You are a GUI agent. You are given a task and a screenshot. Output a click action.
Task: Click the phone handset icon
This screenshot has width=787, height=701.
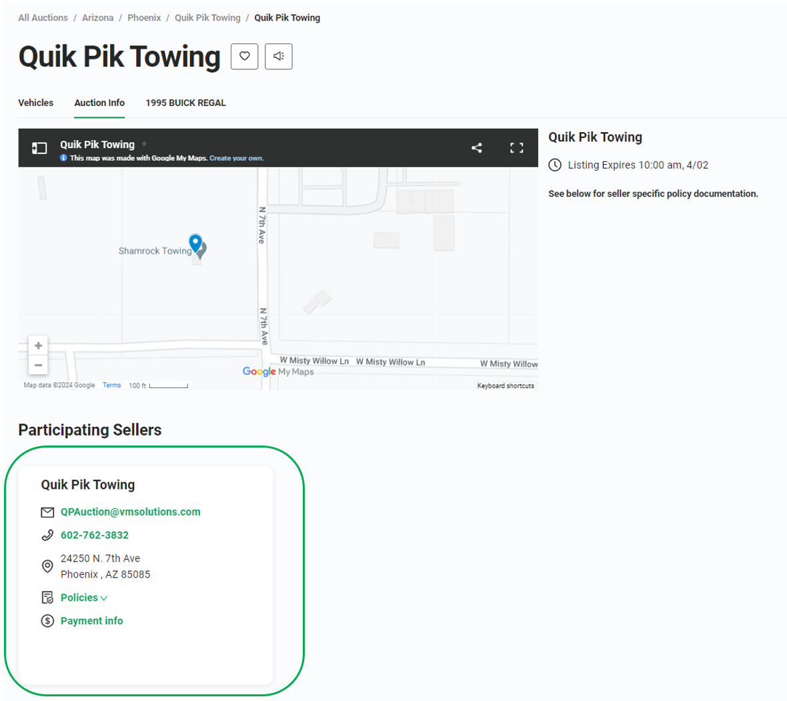47,536
